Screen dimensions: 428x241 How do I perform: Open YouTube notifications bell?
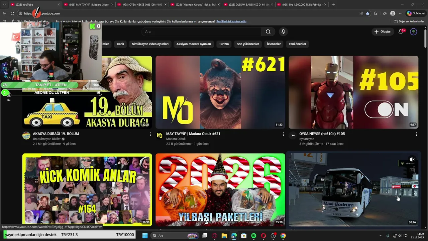coord(401,31)
